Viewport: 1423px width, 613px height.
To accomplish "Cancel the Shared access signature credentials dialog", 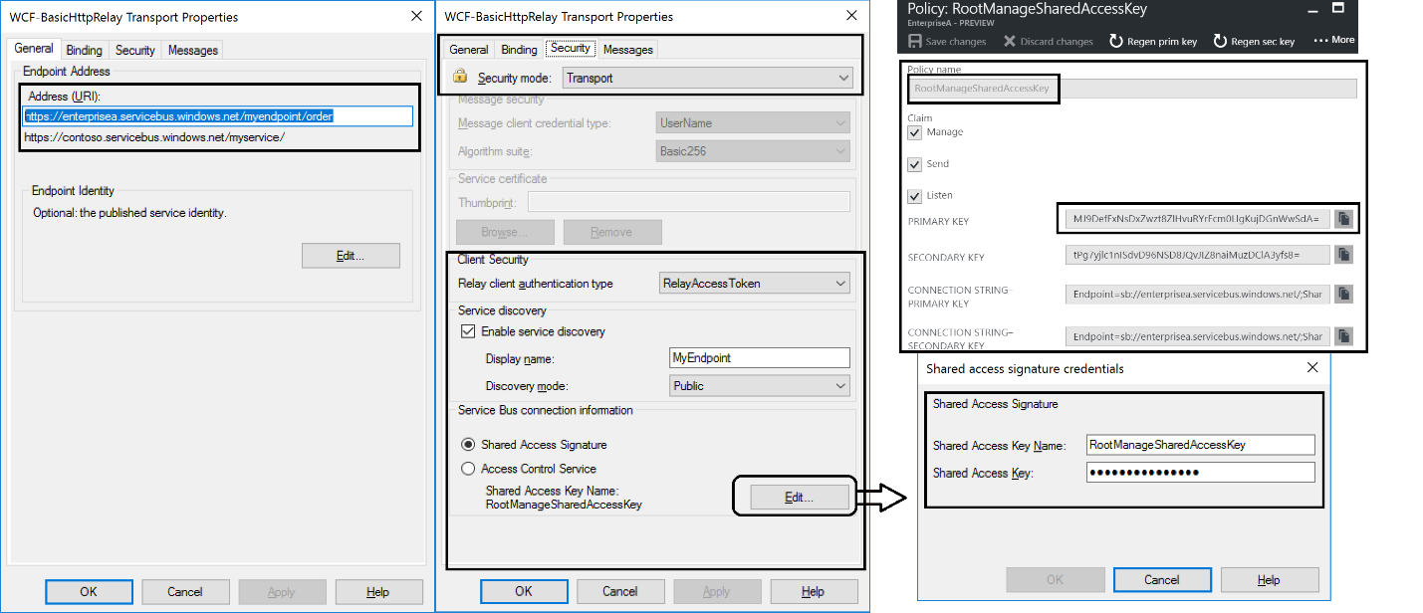I will point(1161,579).
